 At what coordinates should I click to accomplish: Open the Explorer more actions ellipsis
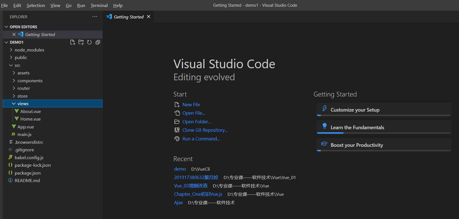tap(94, 17)
